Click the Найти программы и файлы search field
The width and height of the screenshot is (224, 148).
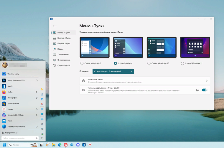20,138
